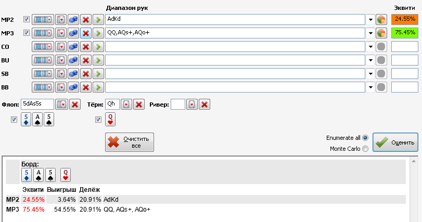
Task: Click Ace of spades flop card
Action: click(x=37, y=120)
